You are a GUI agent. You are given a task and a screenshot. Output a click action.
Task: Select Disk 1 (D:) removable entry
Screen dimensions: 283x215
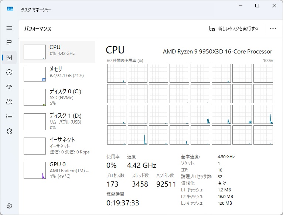(x=58, y=121)
